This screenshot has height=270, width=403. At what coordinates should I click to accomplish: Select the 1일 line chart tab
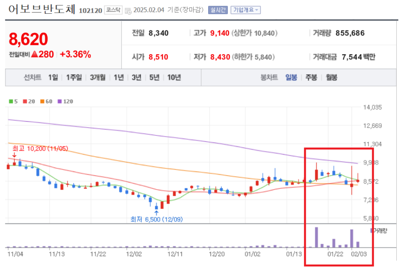click(53, 77)
